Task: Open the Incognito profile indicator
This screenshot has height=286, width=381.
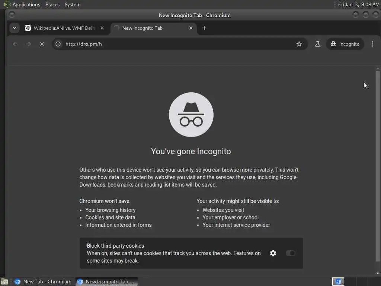Action: tap(345, 44)
